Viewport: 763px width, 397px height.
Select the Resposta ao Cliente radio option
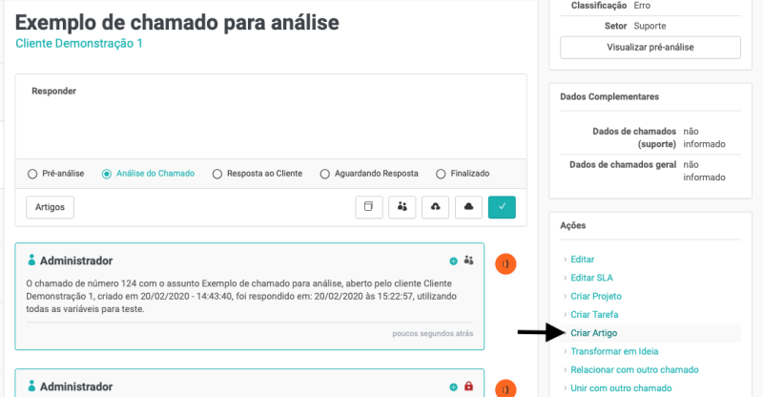[217, 174]
